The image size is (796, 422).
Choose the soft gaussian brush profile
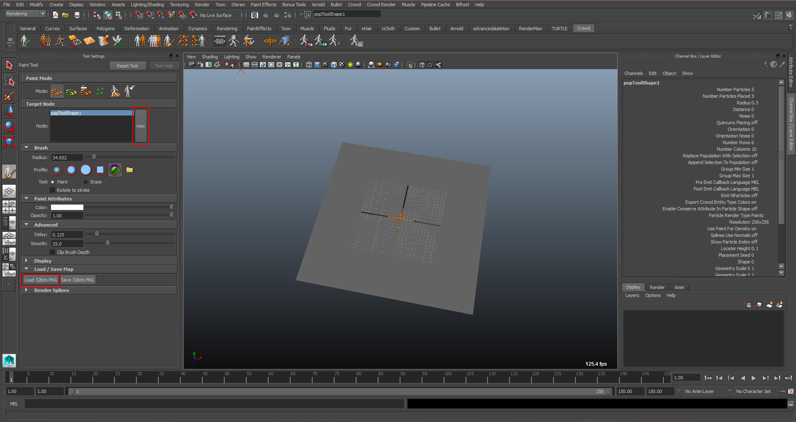click(x=57, y=170)
